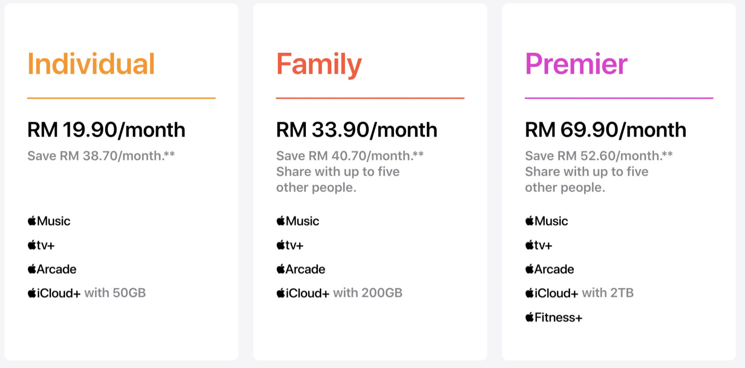Click Apple Arcade logo in Premier plan
Screen dimensions: 745x368
coord(549,269)
